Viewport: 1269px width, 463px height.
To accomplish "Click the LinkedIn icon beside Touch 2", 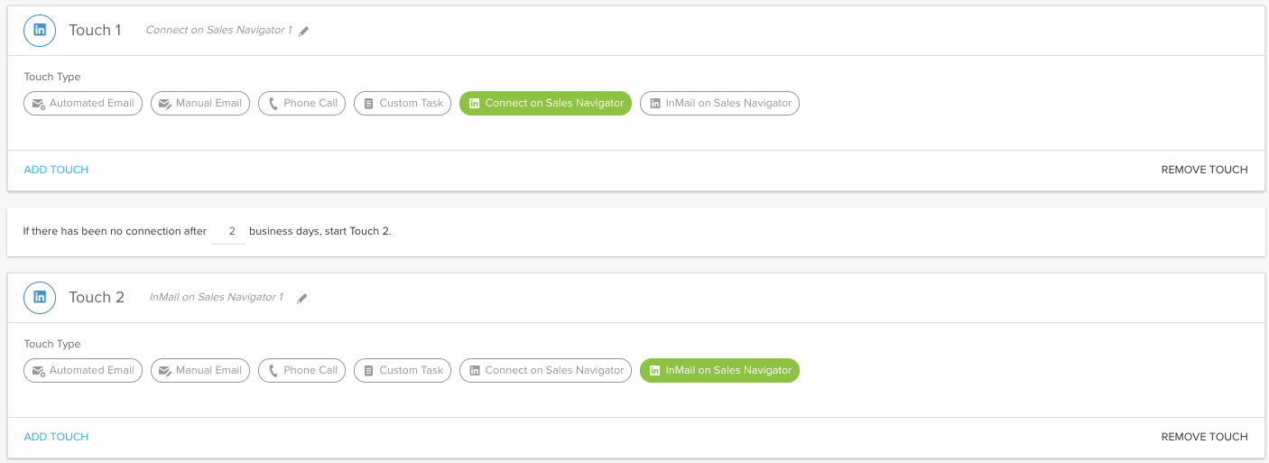I will [40, 297].
